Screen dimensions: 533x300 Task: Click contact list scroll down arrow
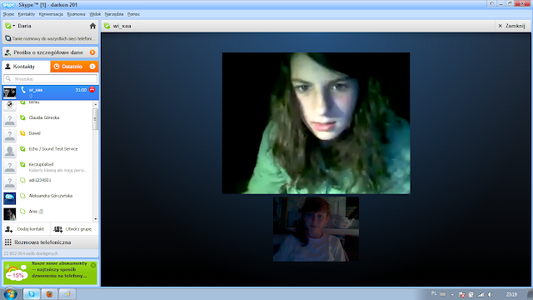(96, 218)
